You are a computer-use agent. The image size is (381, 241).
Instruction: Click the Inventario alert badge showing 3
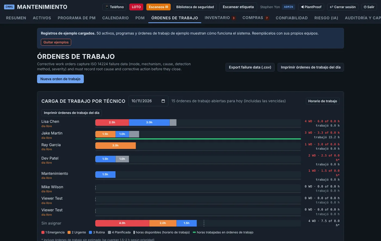tap(233, 18)
